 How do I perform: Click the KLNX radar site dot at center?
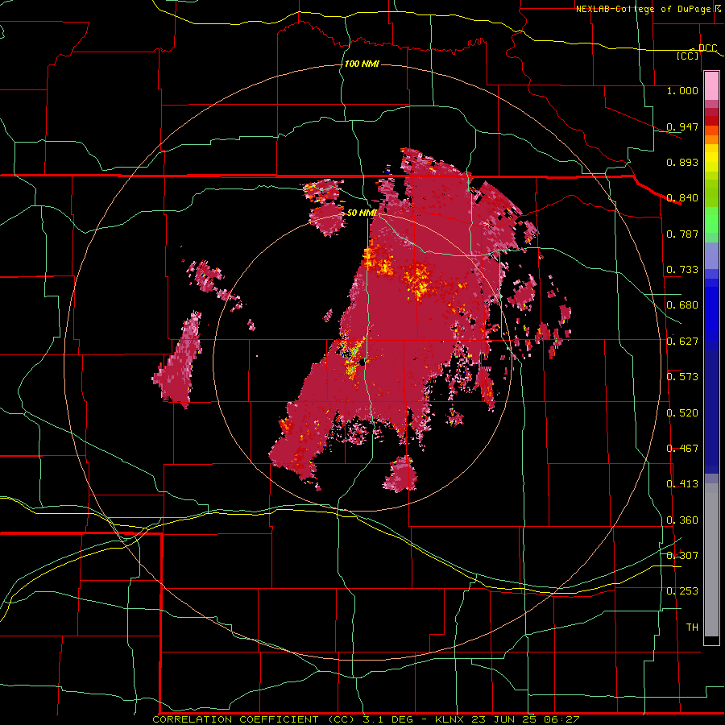click(362, 363)
